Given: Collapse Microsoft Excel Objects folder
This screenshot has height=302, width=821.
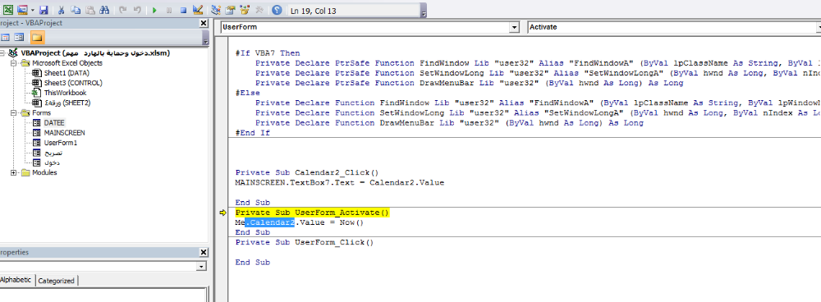Looking at the screenshot, I should point(14,63).
